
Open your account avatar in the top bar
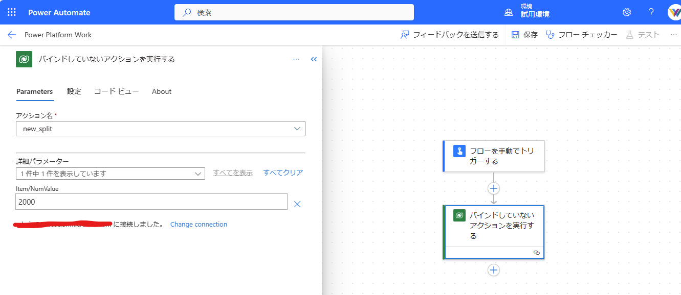click(674, 12)
